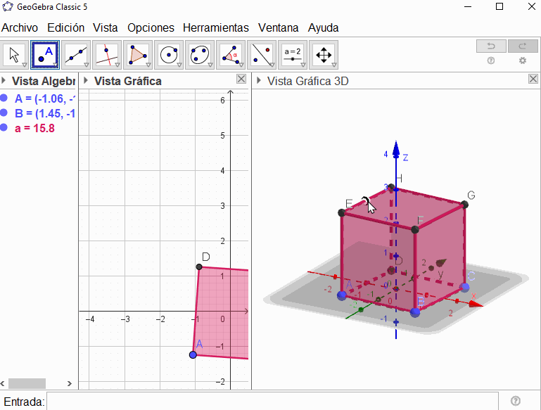Image resolution: width=541 pixels, height=410 pixels.
Task: Toggle visibility of point B
Action: pyautogui.click(x=4, y=113)
